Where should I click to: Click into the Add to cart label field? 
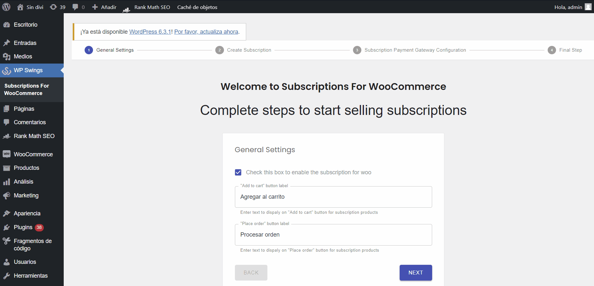coord(333,197)
